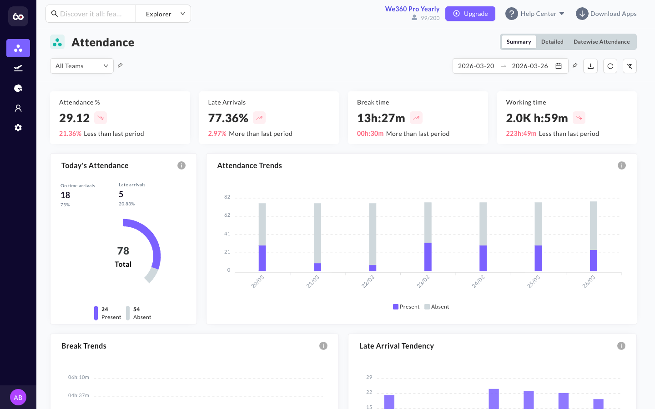Click the 77.36% Late Arrivals value
This screenshot has height=409, width=655.
pyautogui.click(x=228, y=118)
